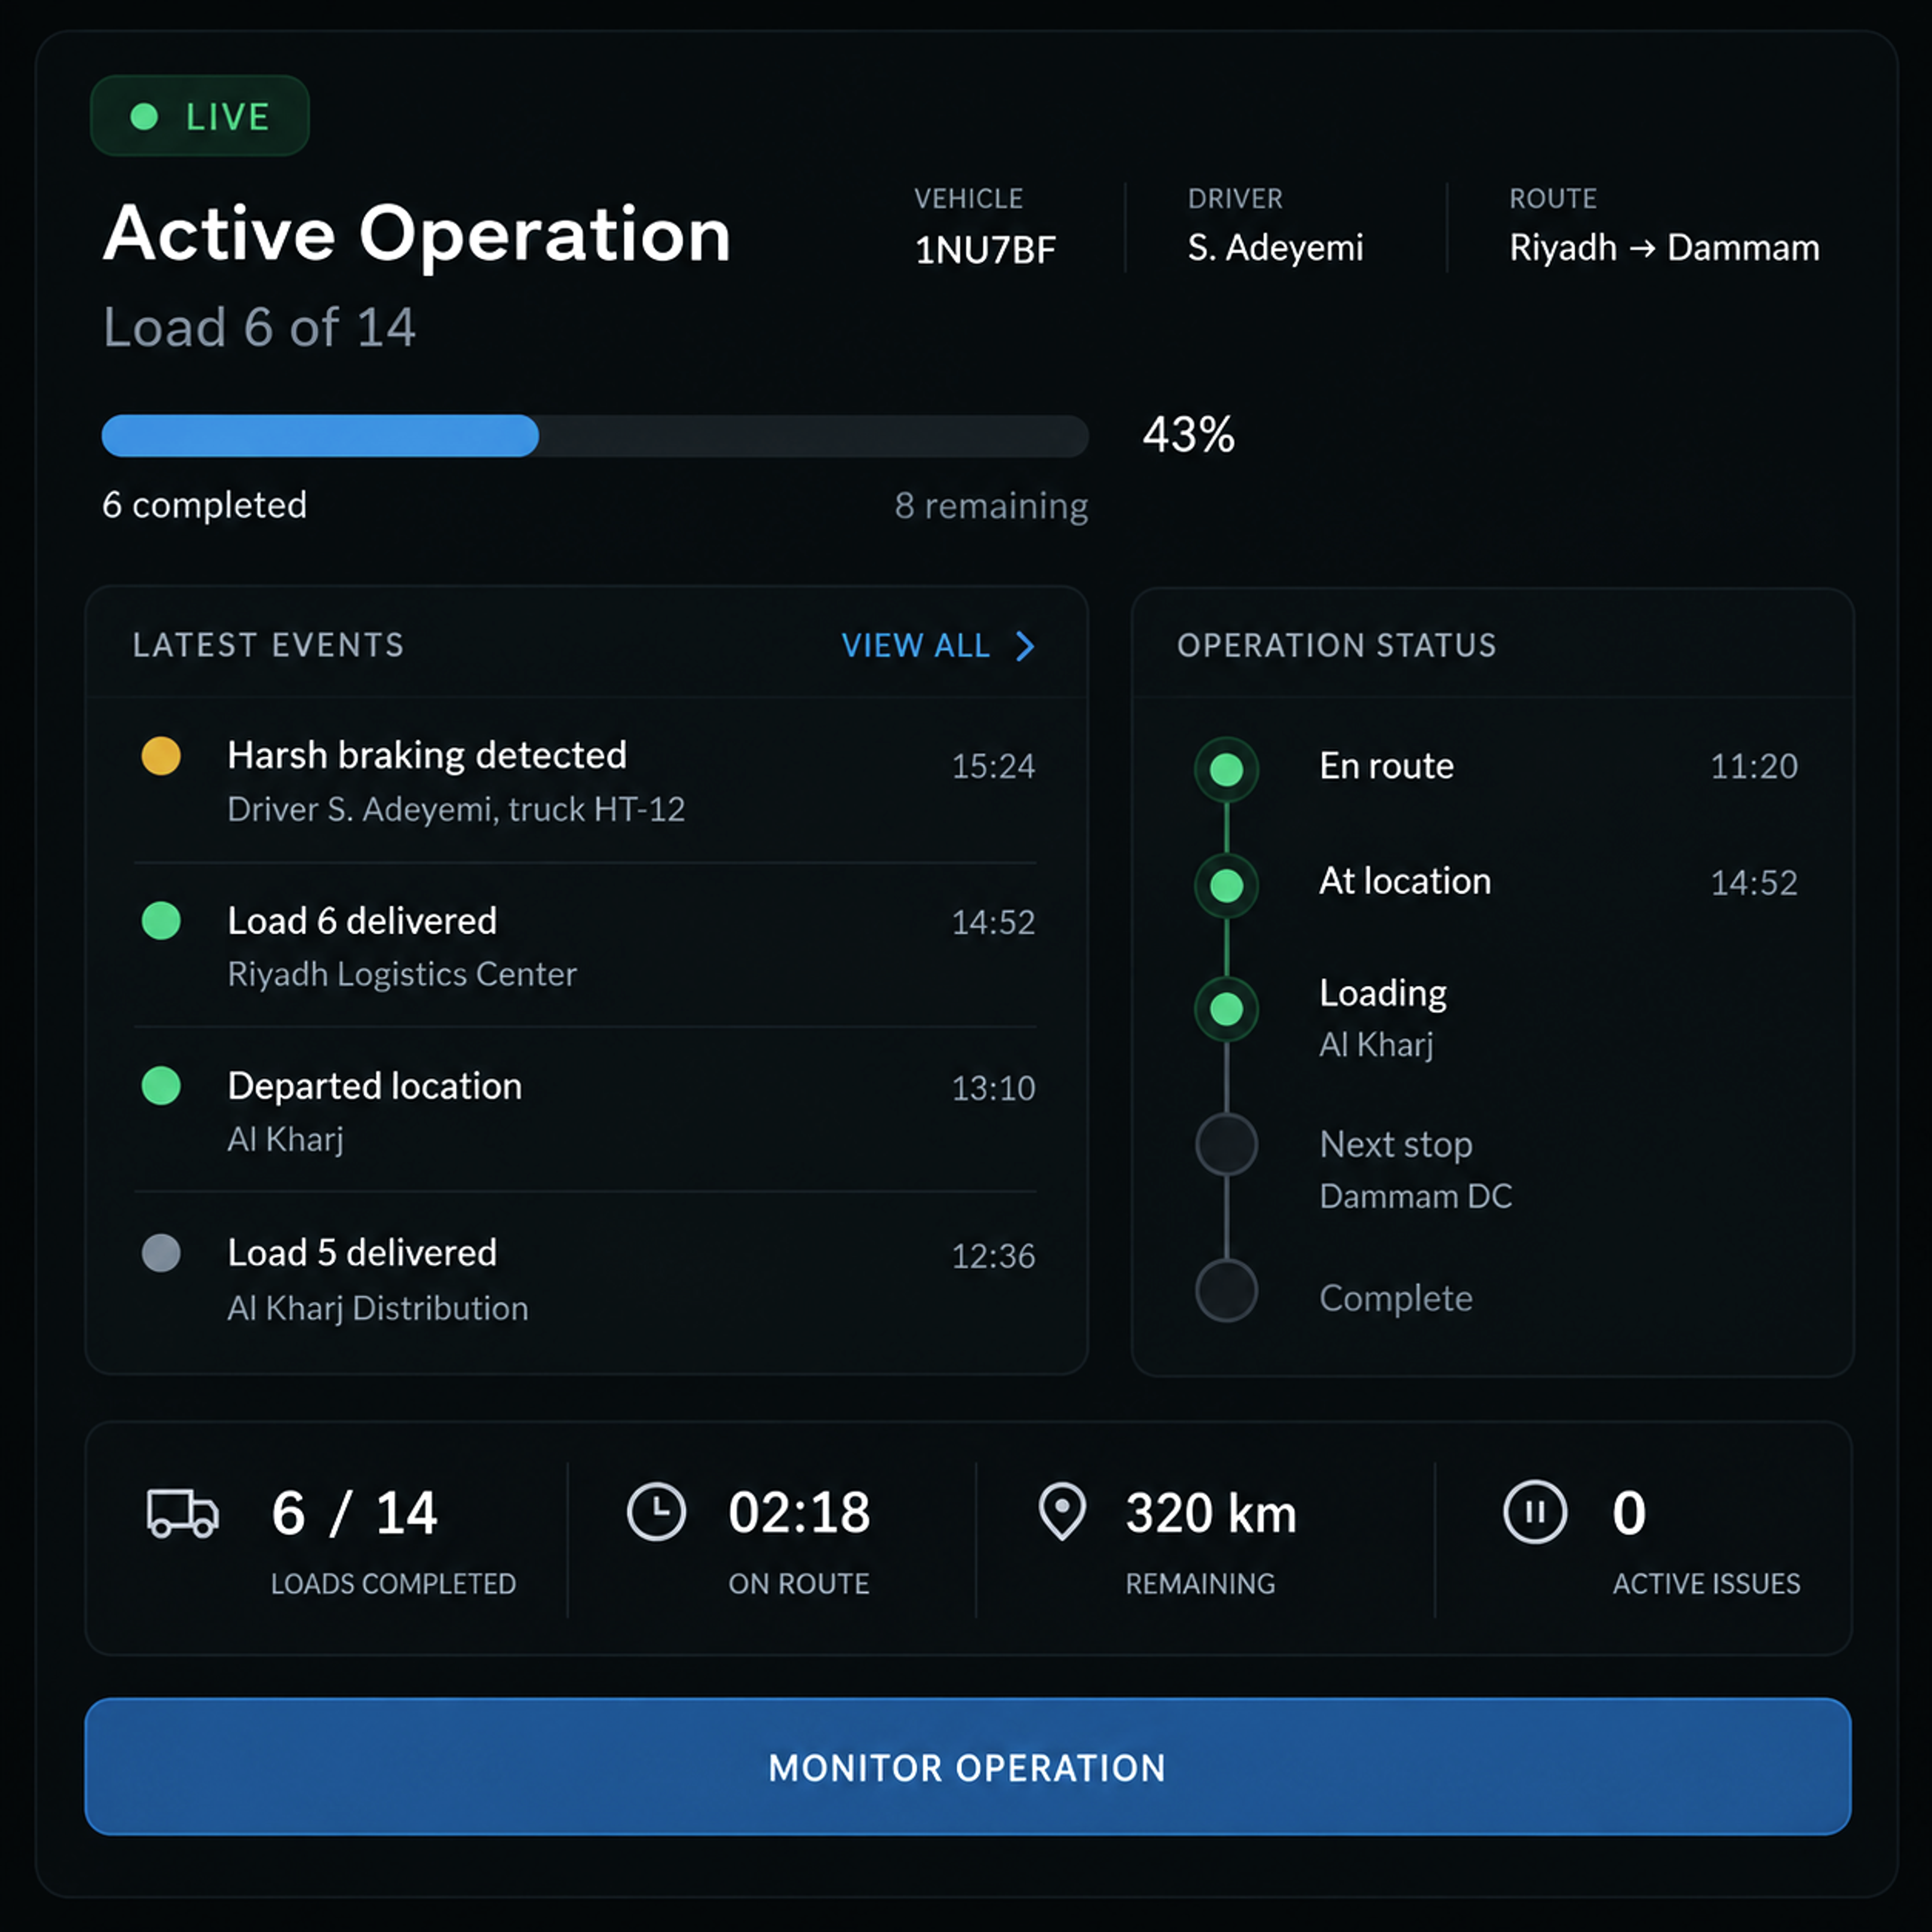Click the 43% progress value
The width and height of the screenshot is (1932, 1932).
click(1189, 435)
